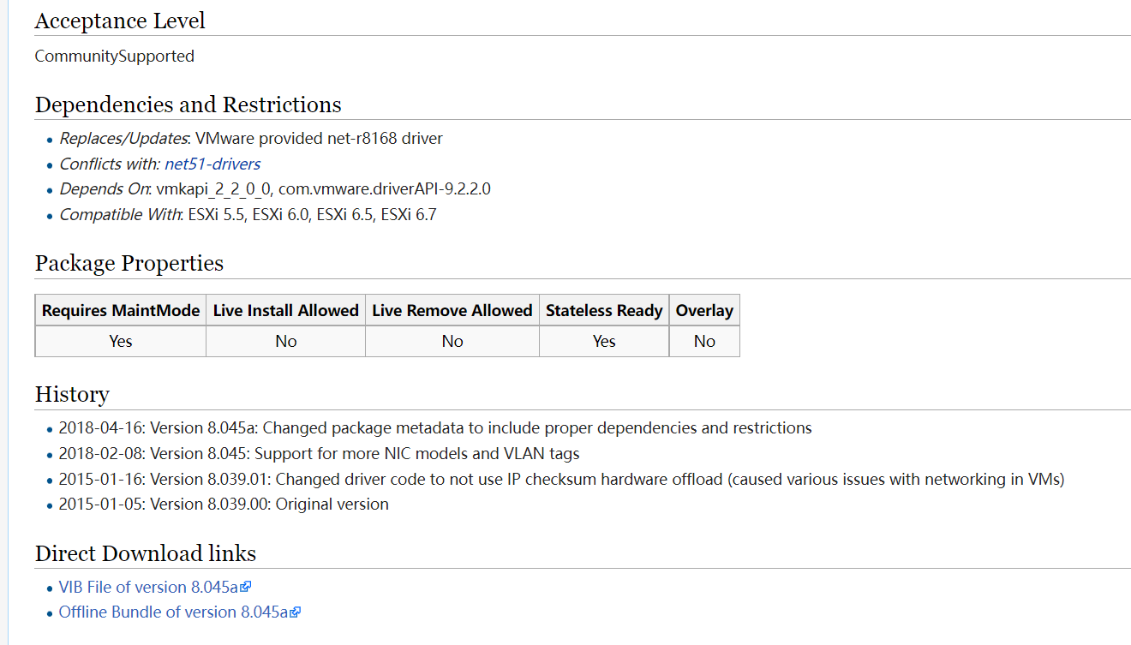
Task: Click the 2018-04-16 version 8.045a history entry
Action: [435, 427]
